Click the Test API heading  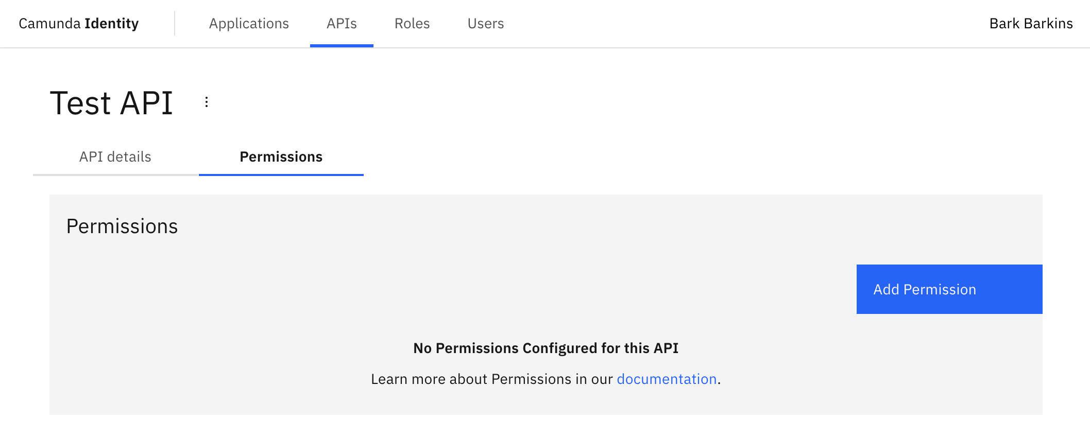[111, 103]
